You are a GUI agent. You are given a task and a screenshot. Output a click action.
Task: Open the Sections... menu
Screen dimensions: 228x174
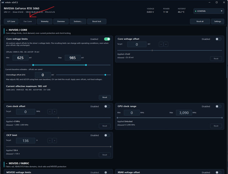click(78, 21)
